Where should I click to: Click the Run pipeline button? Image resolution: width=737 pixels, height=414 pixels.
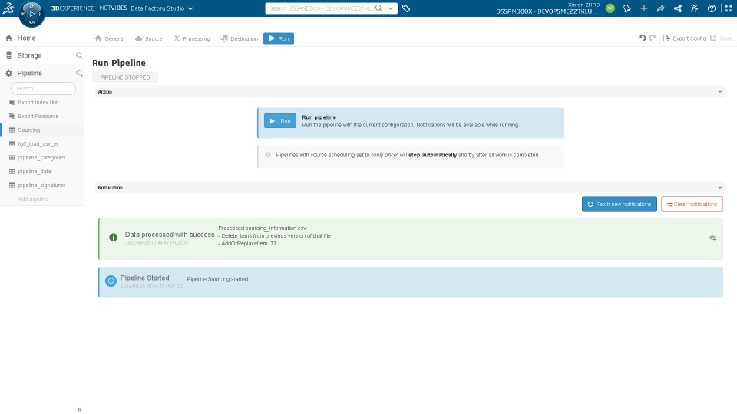point(280,121)
